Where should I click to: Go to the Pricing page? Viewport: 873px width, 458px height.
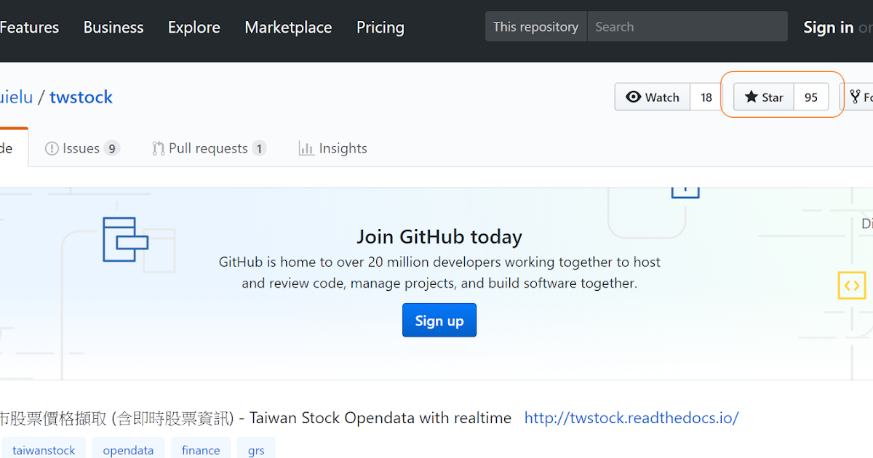tap(380, 28)
